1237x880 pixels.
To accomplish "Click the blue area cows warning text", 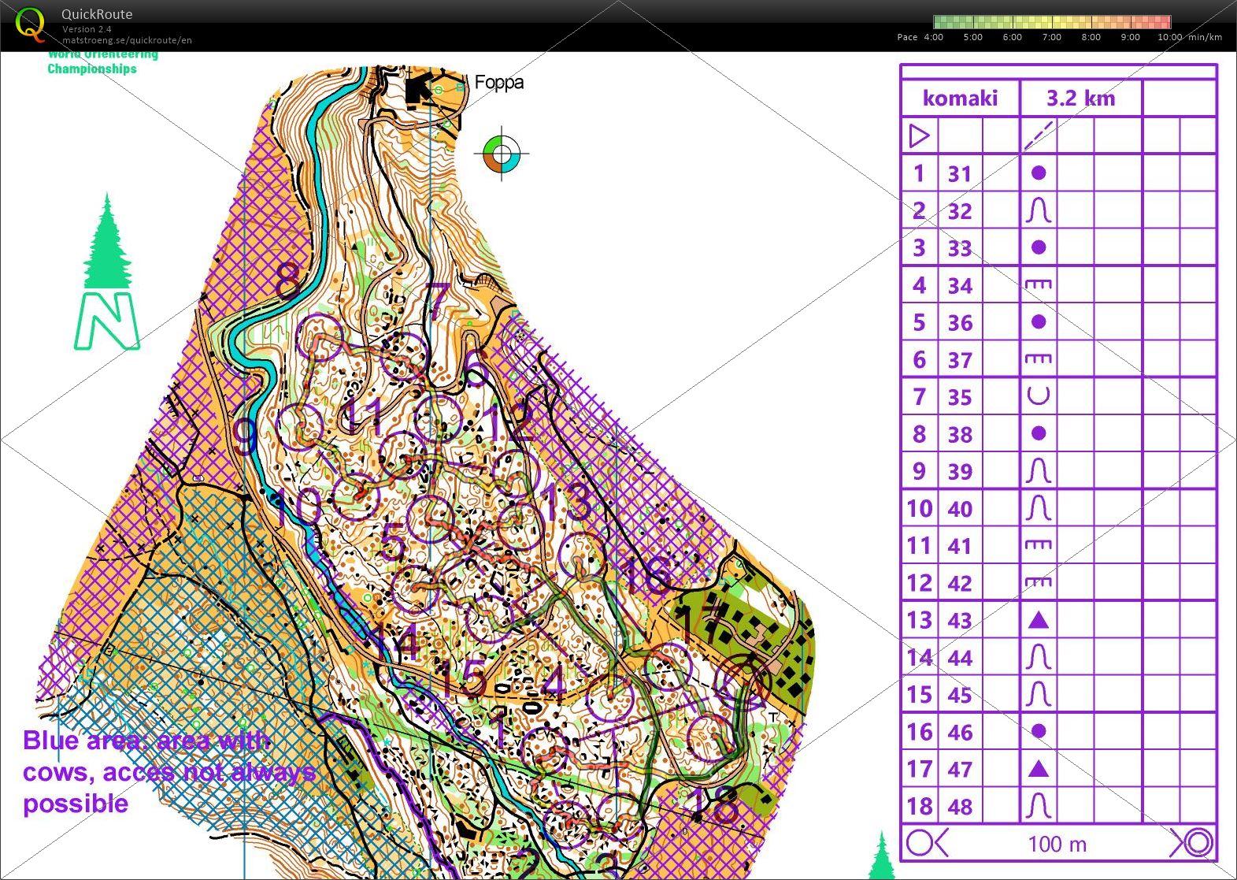I will coord(169,772).
